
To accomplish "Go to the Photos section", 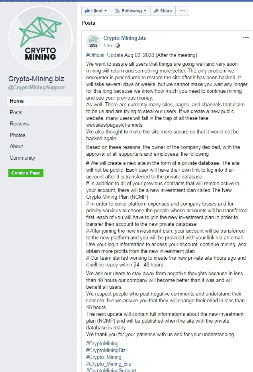I will pos(18,135).
